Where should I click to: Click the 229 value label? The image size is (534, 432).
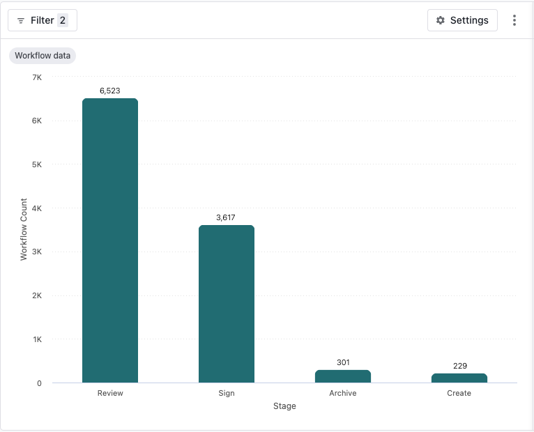point(460,366)
